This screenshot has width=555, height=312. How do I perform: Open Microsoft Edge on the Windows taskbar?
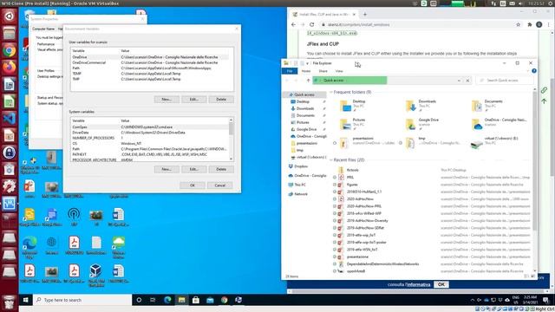(167, 300)
